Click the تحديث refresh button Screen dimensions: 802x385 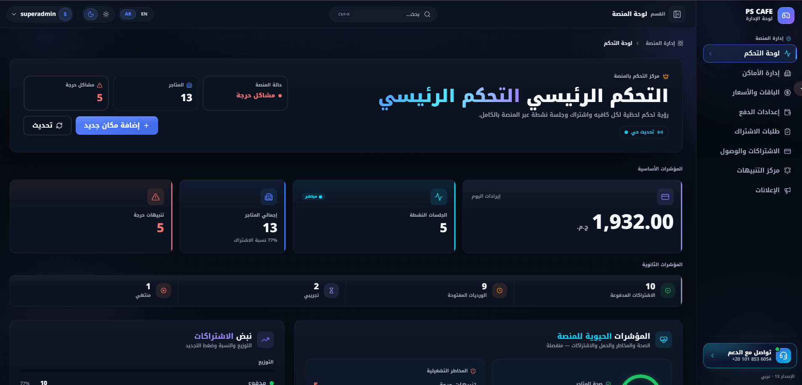(x=48, y=126)
